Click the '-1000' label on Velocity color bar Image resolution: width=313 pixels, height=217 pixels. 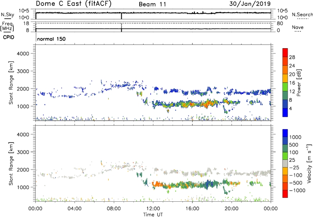pos(297,190)
